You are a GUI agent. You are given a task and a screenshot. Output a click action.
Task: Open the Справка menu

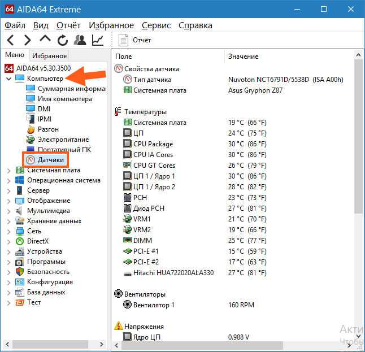195,25
